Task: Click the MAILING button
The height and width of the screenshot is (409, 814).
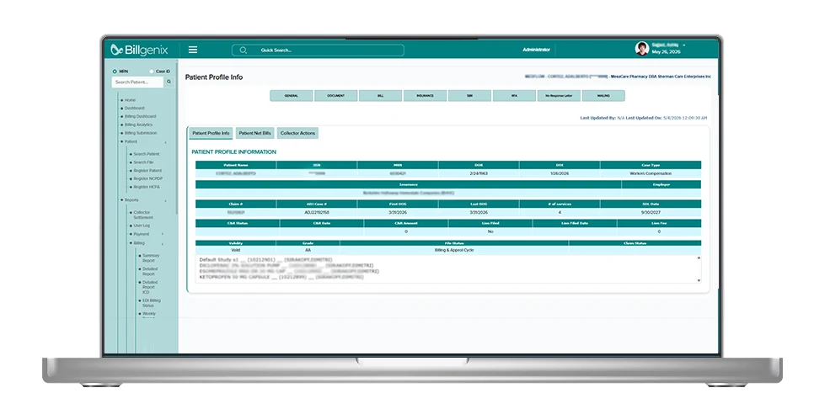Action: coord(603,96)
